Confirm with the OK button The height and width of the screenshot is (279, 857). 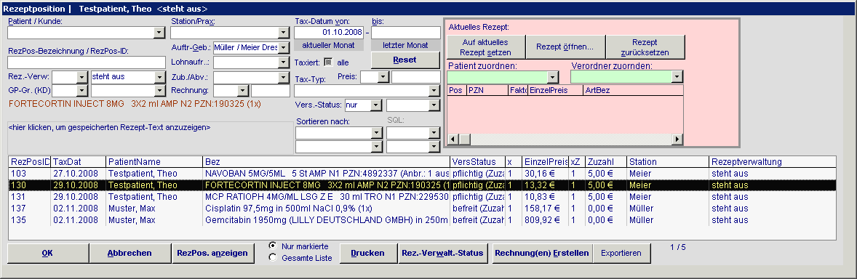click(47, 254)
